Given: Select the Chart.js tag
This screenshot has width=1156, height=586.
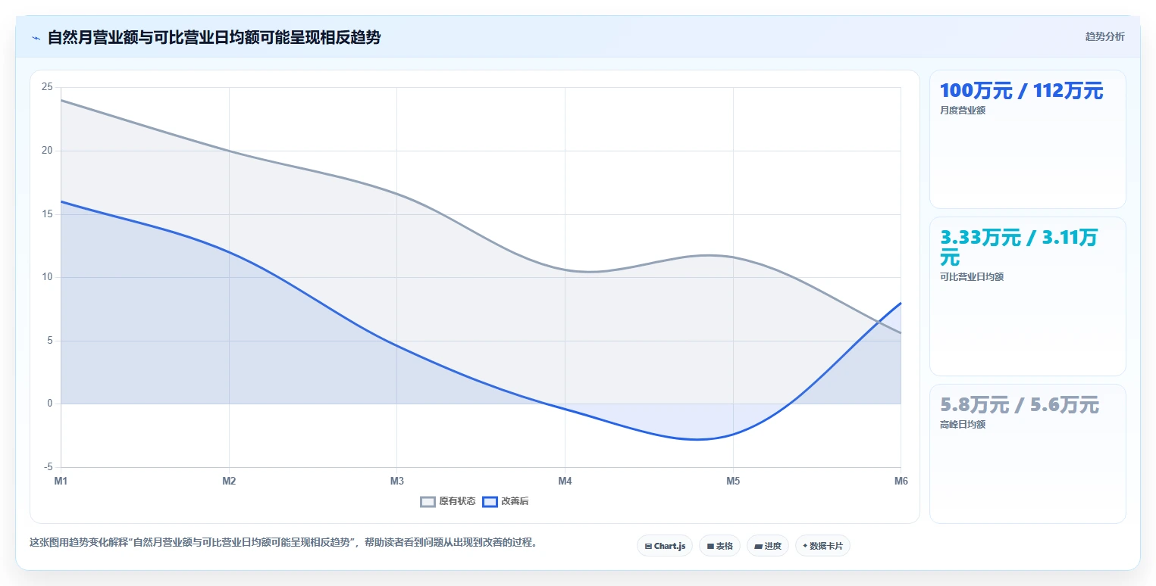Looking at the screenshot, I should click(665, 546).
